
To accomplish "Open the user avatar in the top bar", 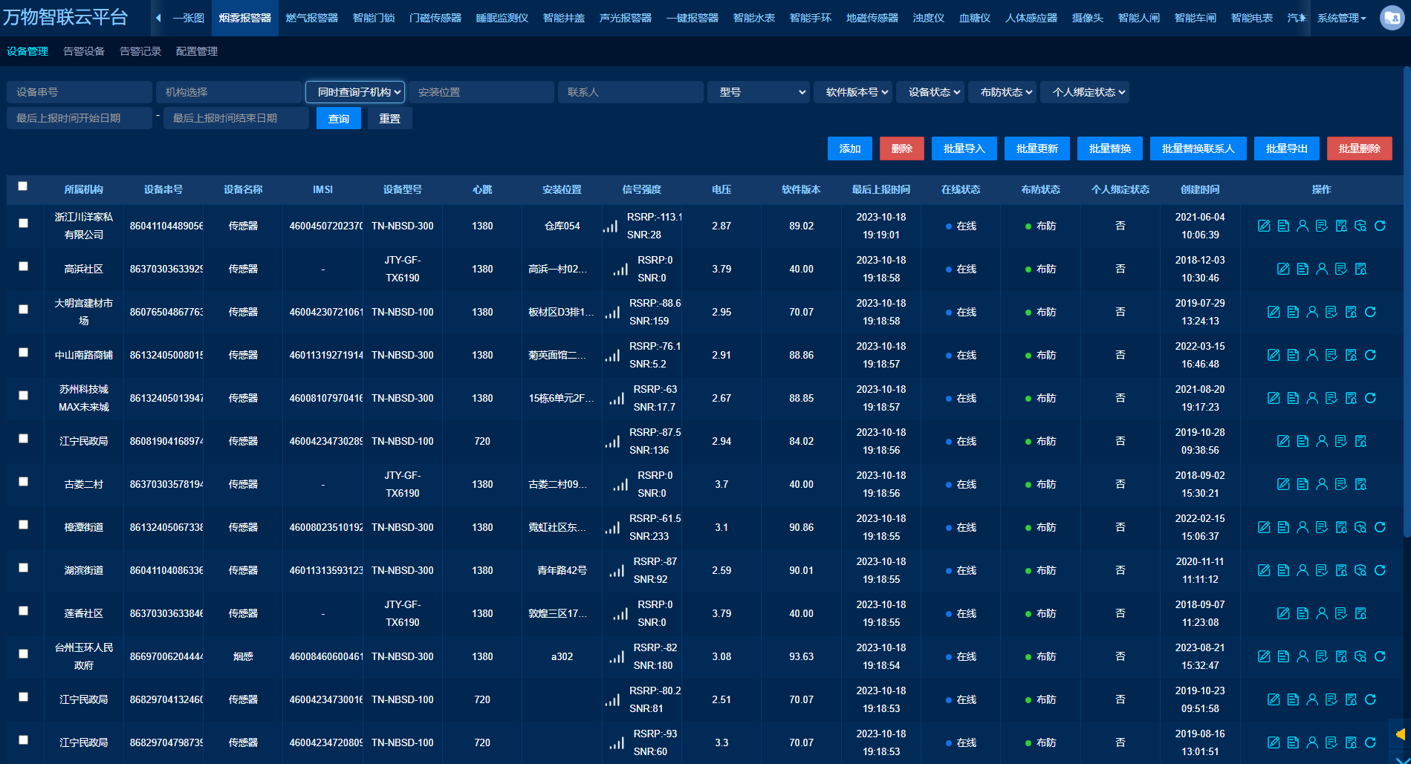I will [x=1392, y=18].
